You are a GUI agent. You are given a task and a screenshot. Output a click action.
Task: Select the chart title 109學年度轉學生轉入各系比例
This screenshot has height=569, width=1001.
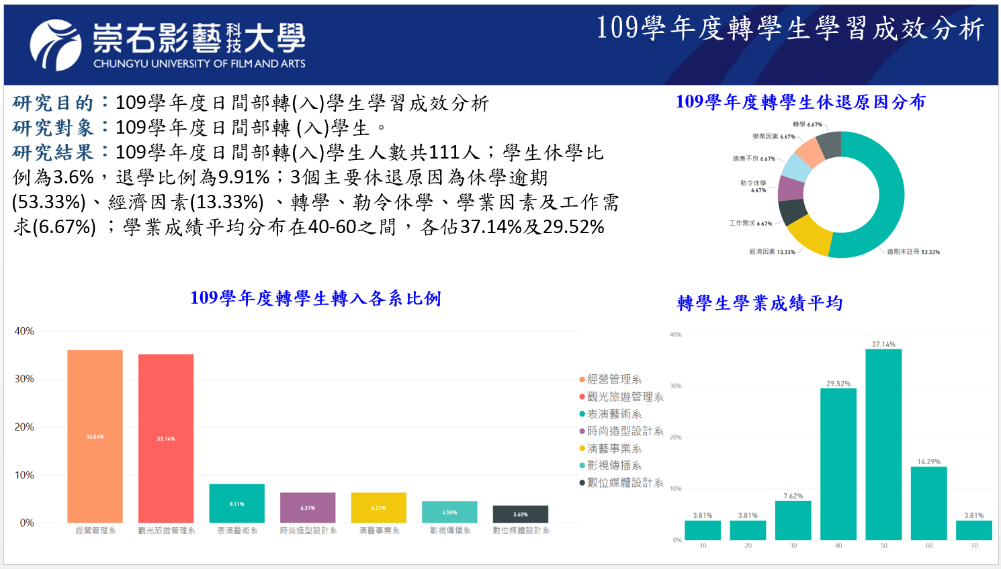pos(316,298)
